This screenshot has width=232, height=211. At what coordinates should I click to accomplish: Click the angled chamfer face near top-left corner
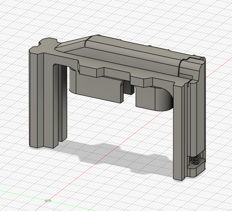[73, 42]
